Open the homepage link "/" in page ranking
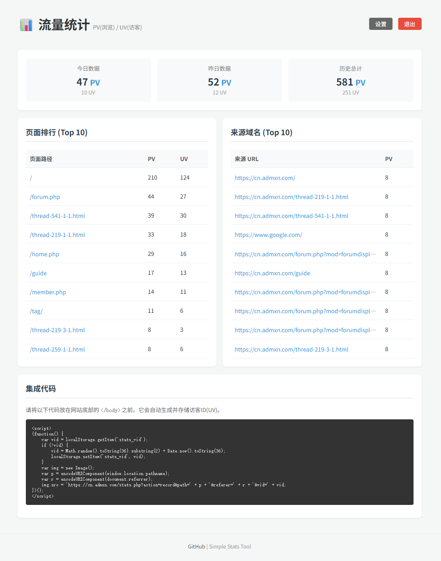Image resolution: width=441 pixels, height=561 pixels. tap(31, 178)
